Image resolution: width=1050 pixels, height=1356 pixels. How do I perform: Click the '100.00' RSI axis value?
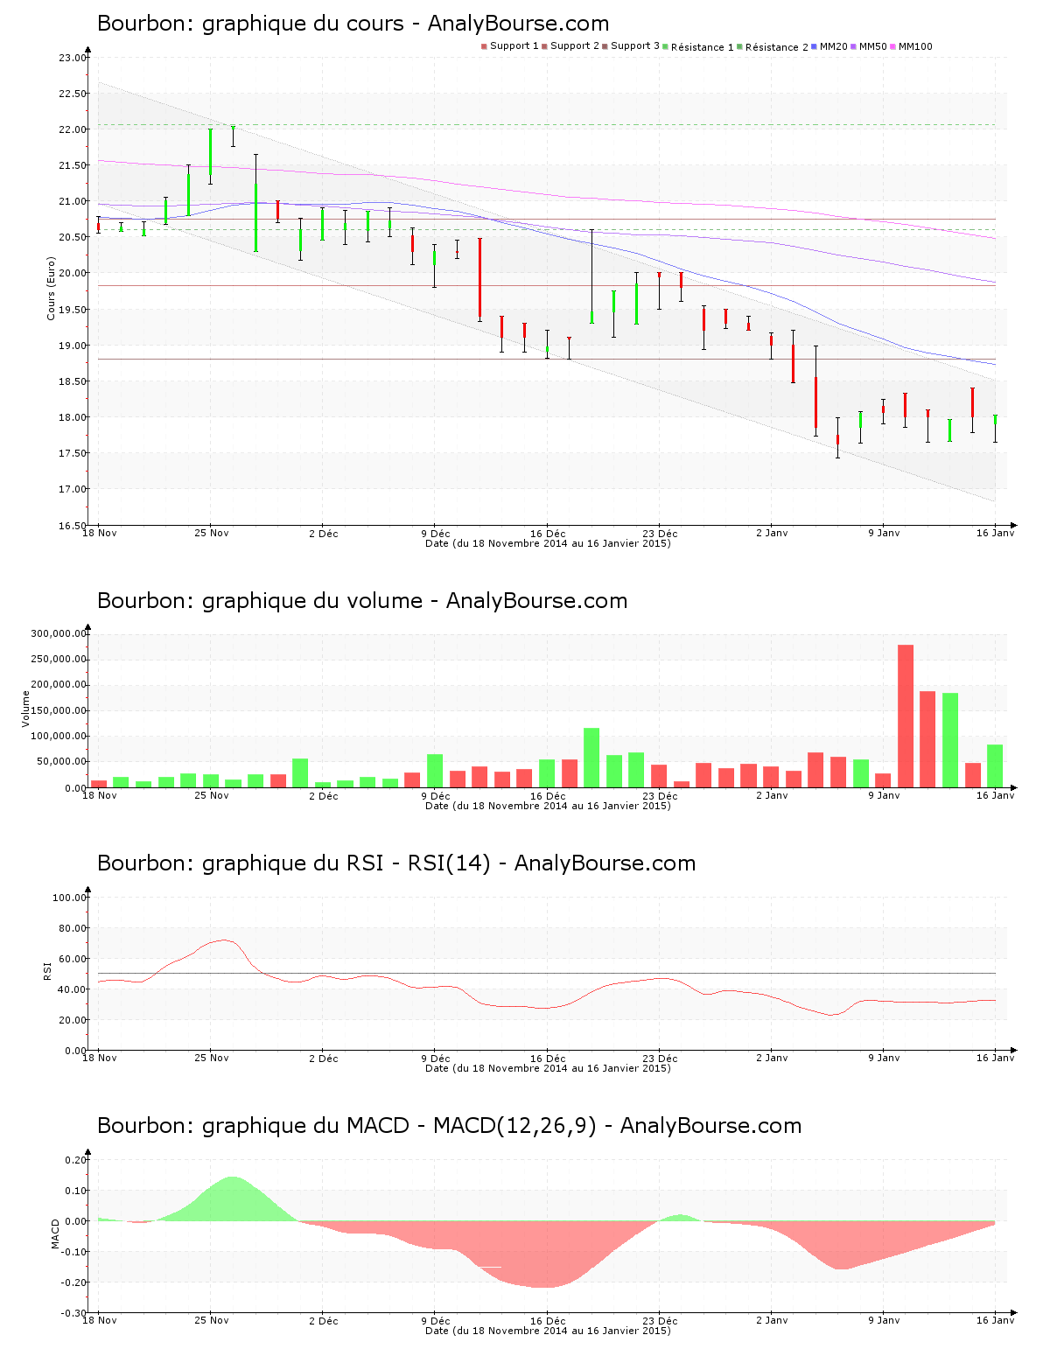69,898
